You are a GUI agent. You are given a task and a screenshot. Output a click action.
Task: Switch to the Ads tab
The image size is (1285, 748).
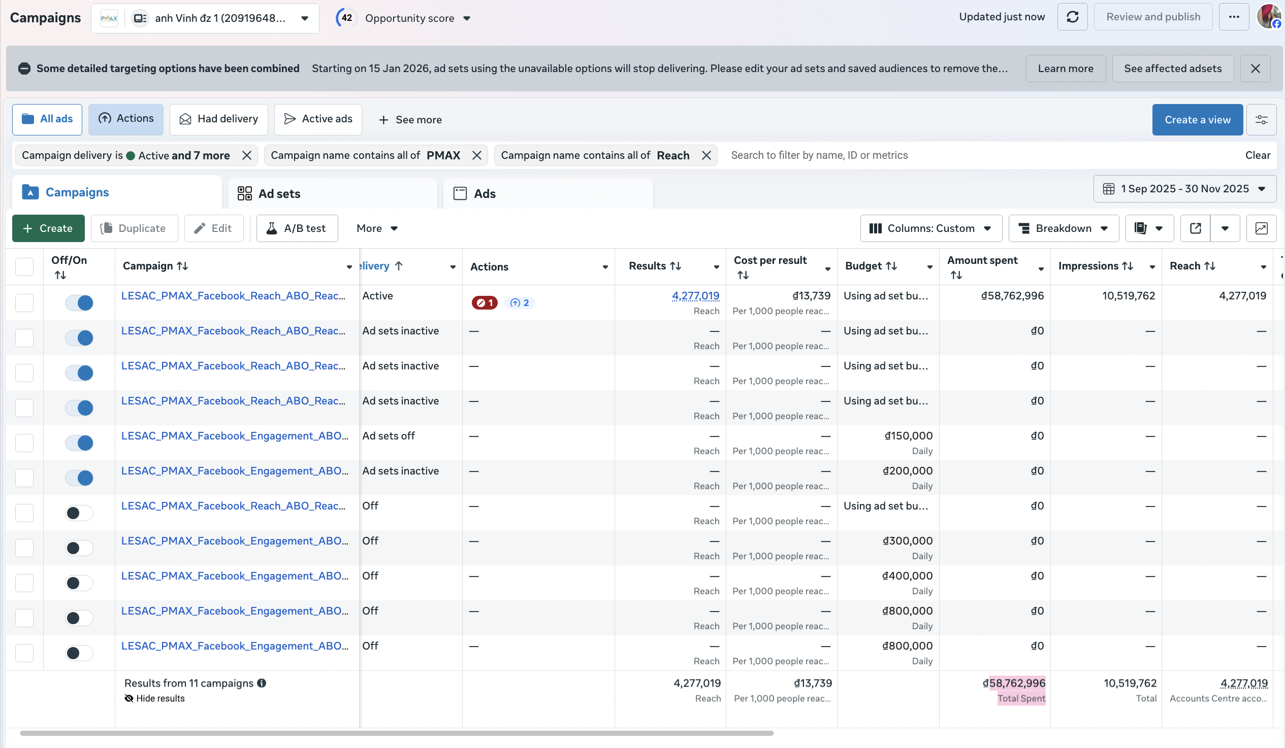pos(485,194)
